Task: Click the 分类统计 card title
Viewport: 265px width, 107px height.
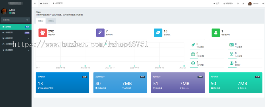Action: click(42, 77)
